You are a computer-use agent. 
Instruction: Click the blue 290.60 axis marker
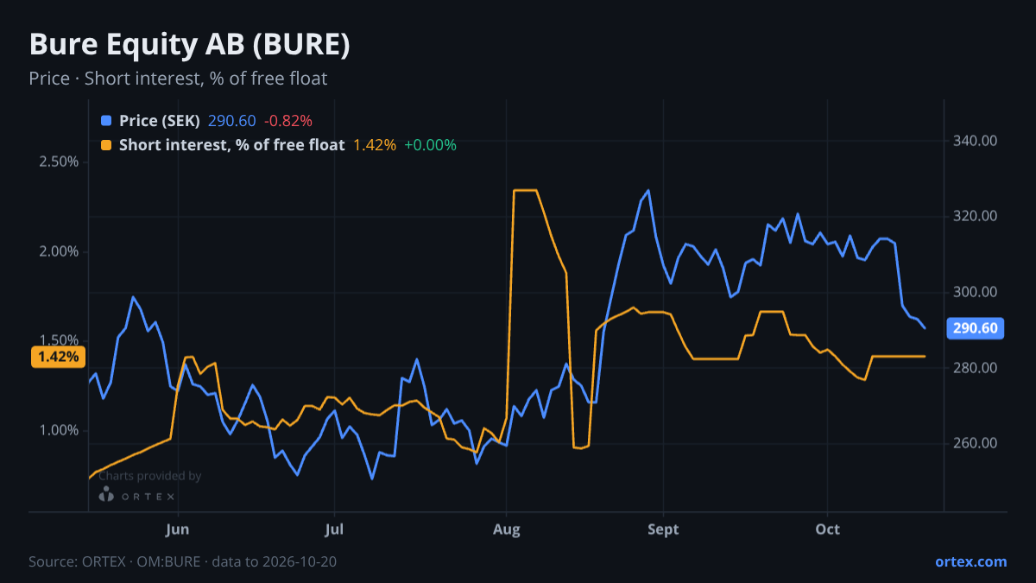(975, 328)
